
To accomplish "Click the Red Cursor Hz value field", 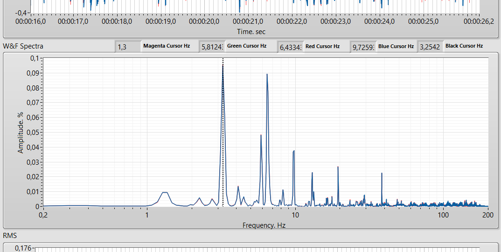I will coord(291,47).
